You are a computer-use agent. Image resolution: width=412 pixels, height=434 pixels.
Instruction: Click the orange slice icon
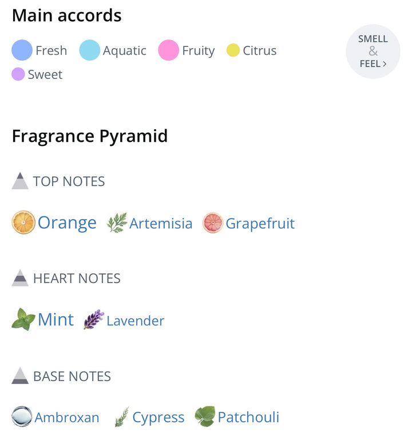(23, 222)
